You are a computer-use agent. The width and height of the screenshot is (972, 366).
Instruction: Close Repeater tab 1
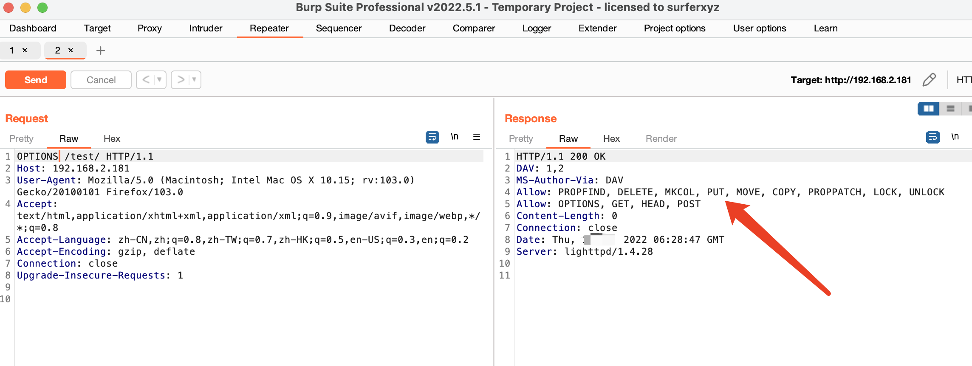[x=25, y=50]
